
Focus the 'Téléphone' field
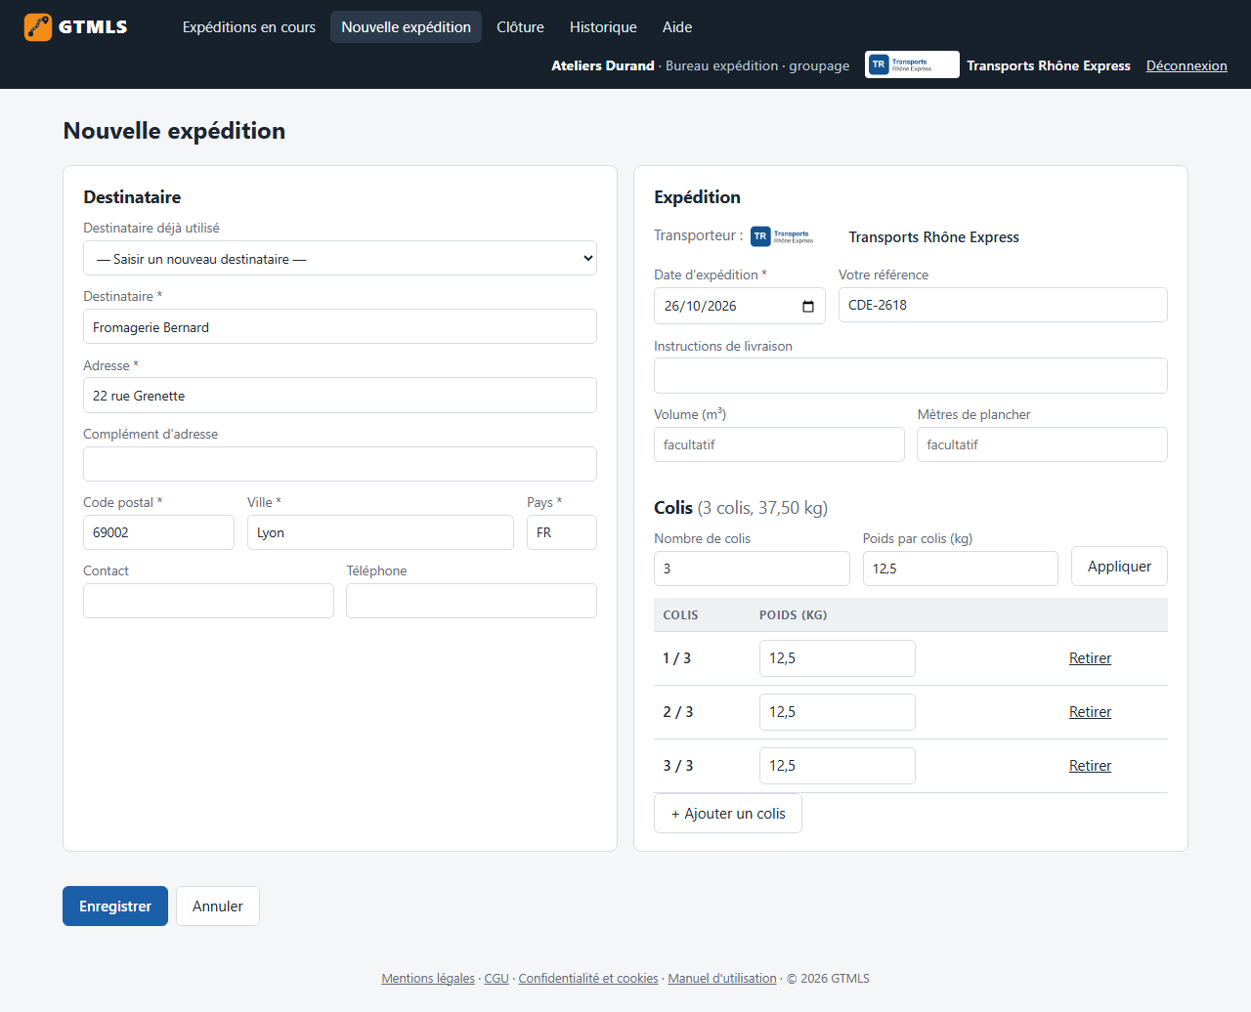tap(471, 601)
